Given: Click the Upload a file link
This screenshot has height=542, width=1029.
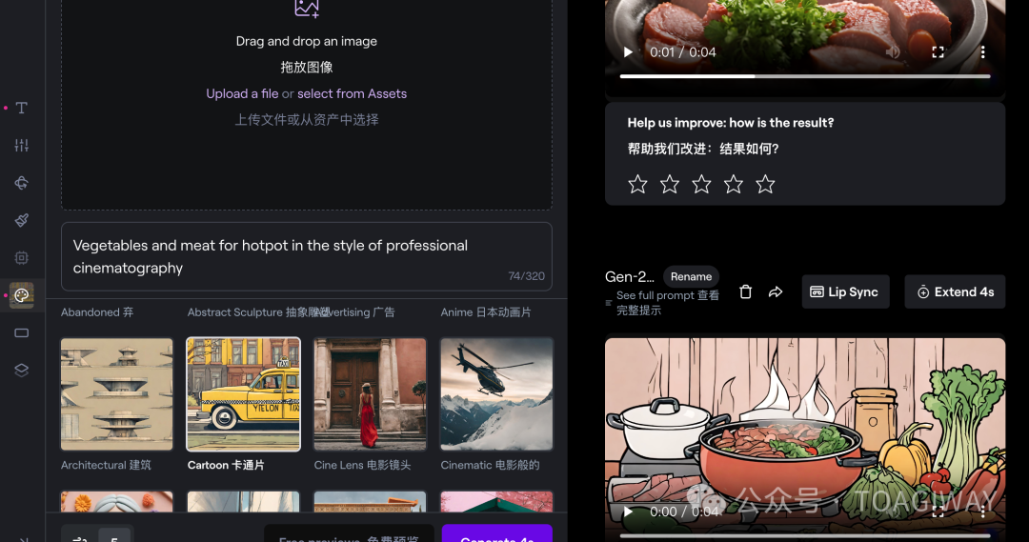Looking at the screenshot, I should (x=242, y=93).
